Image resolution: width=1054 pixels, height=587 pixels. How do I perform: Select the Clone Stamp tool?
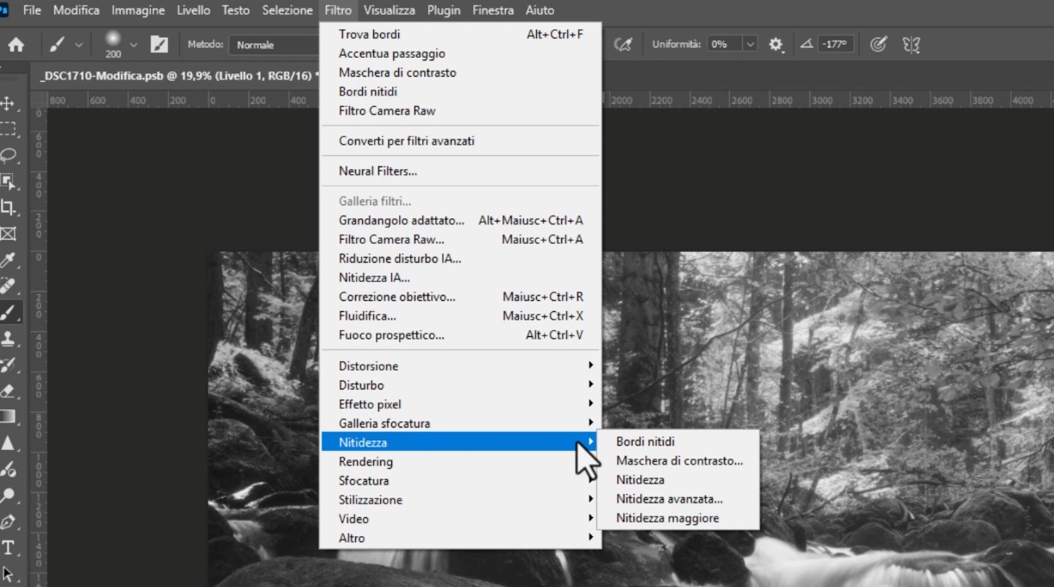pos(9,338)
